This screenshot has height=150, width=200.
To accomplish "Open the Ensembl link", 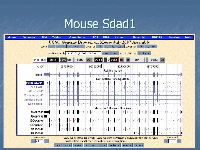I will point(139,37).
